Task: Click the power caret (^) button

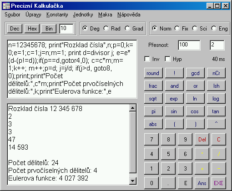Action: point(216,124)
